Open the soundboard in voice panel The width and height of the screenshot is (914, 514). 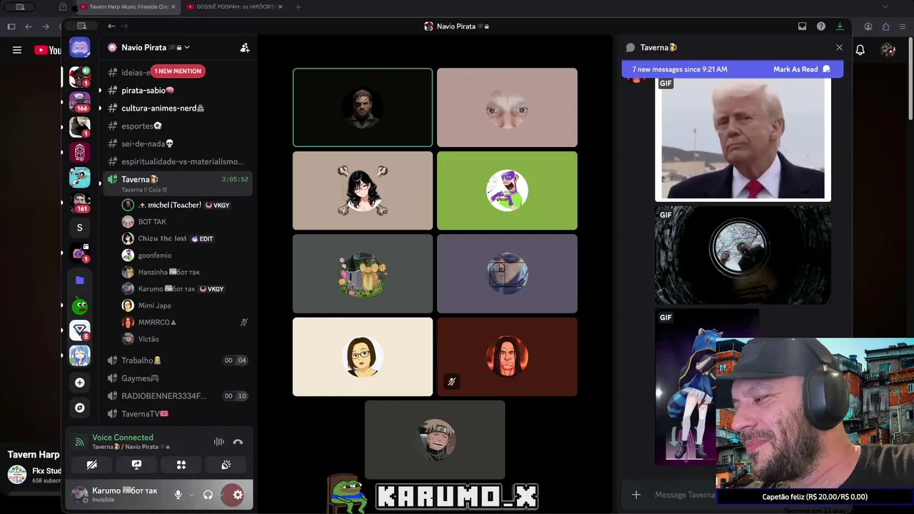226,465
